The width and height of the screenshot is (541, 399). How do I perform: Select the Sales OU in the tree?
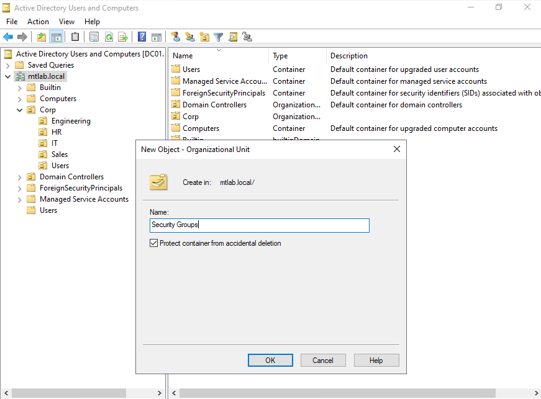click(x=60, y=155)
